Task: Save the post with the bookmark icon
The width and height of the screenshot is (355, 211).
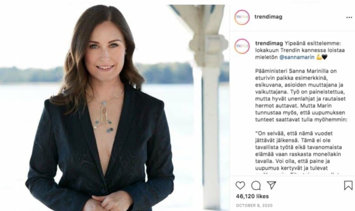Action: tap(348, 185)
